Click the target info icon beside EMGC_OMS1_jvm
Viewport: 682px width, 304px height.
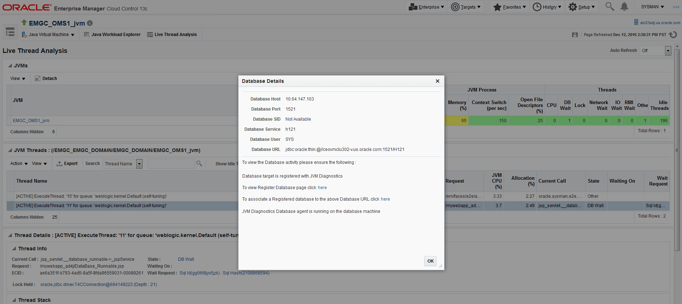[90, 23]
